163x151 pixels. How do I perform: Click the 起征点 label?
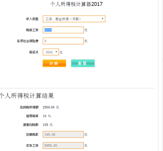34,52
